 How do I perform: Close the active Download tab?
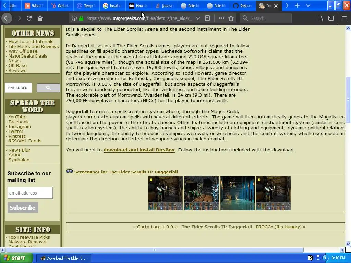276,6
